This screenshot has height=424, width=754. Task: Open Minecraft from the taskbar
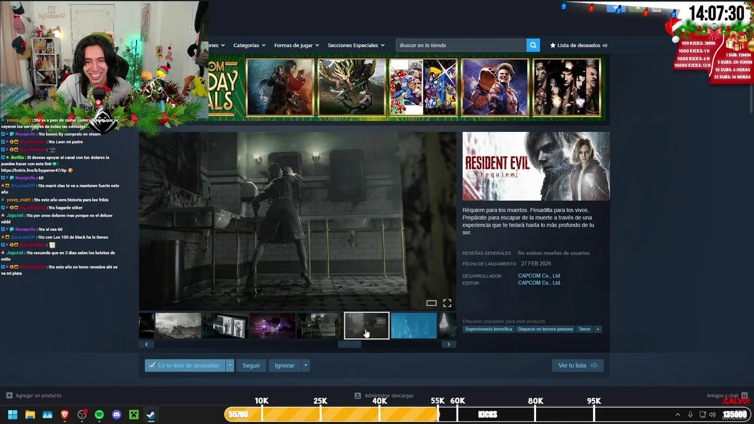pos(134,415)
